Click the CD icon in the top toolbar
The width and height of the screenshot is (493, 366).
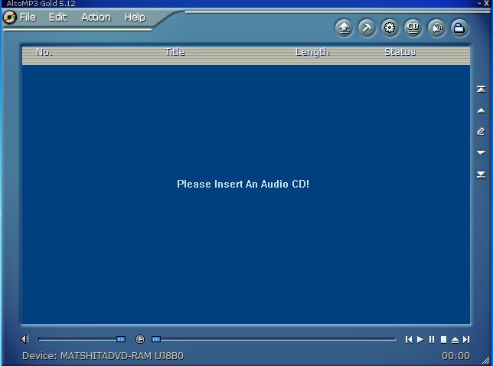413,28
